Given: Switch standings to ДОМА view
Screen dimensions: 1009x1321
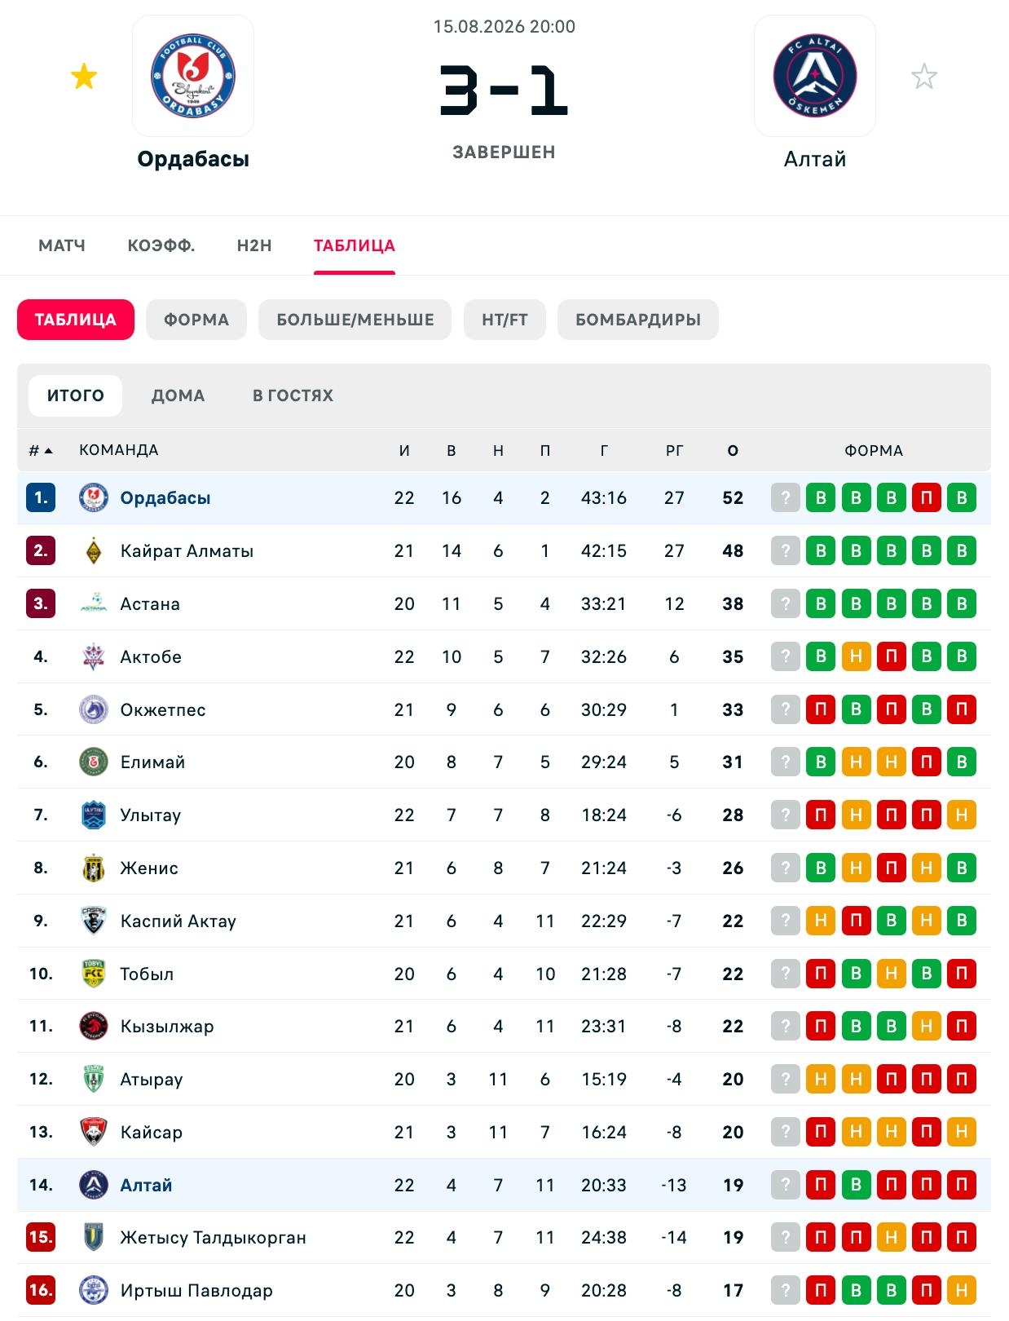Looking at the screenshot, I should (x=178, y=395).
